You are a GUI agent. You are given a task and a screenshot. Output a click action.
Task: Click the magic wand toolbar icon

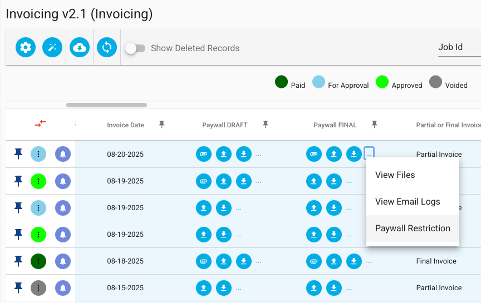(52, 47)
